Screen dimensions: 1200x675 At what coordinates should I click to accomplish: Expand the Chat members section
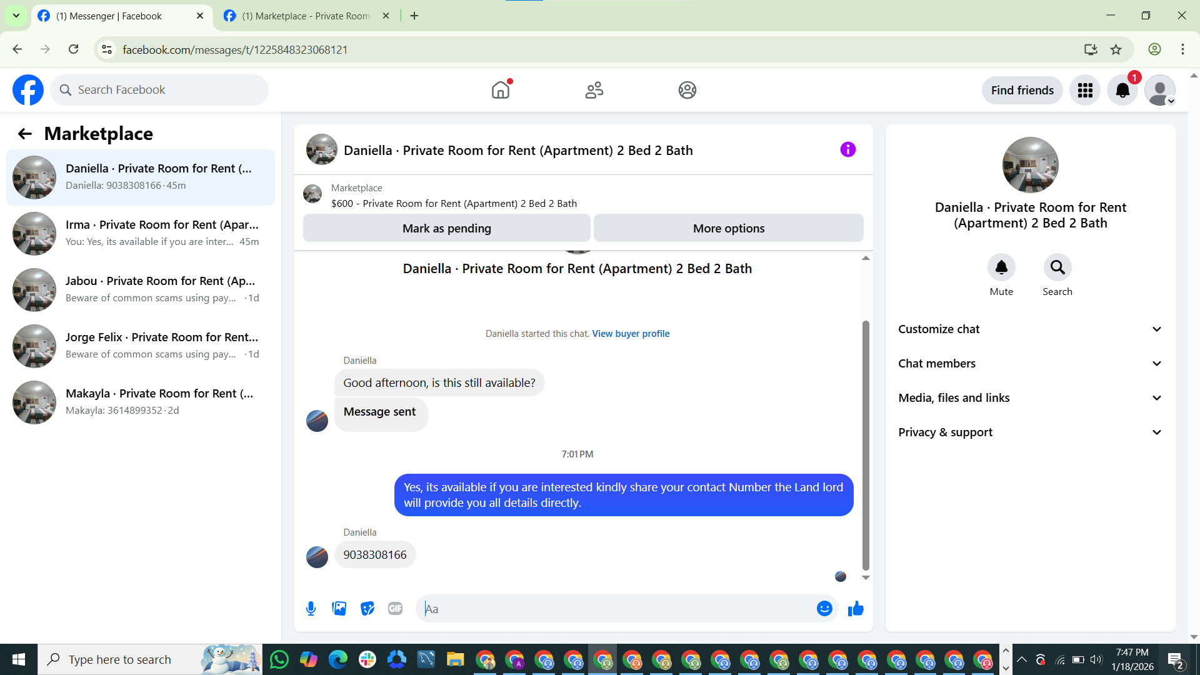[1030, 363]
